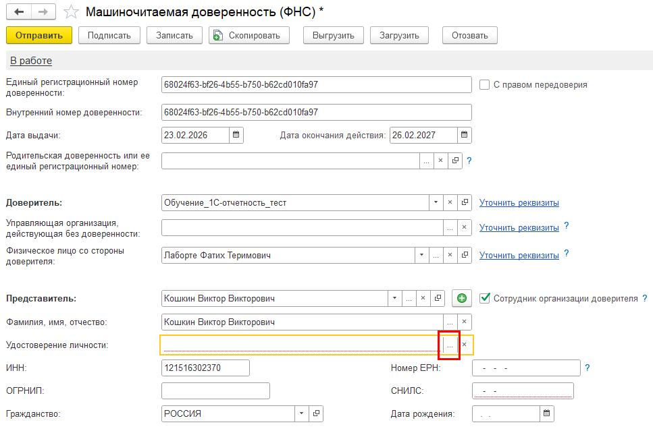
Task: Open calendar for Дата окончания действия
Action: coord(464,135)
